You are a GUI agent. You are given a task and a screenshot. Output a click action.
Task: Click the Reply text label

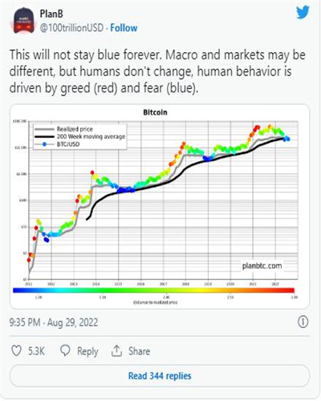[87, 351]
